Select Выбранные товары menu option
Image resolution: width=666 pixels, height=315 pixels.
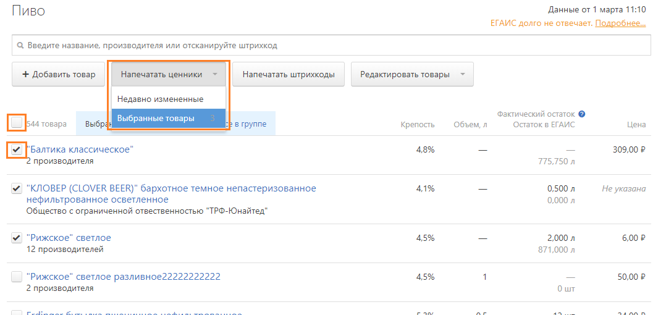[156, 118]
